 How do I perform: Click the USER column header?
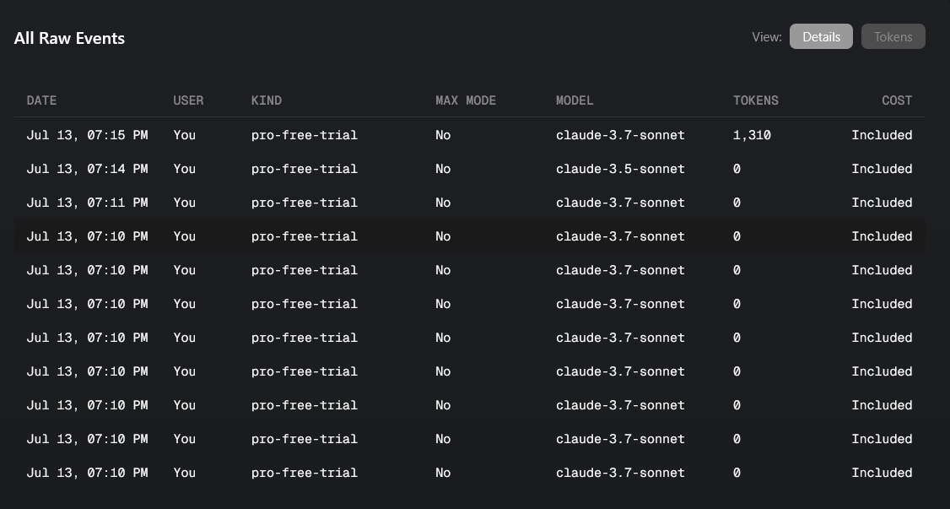pyautogui.click(x=188, y=100)
